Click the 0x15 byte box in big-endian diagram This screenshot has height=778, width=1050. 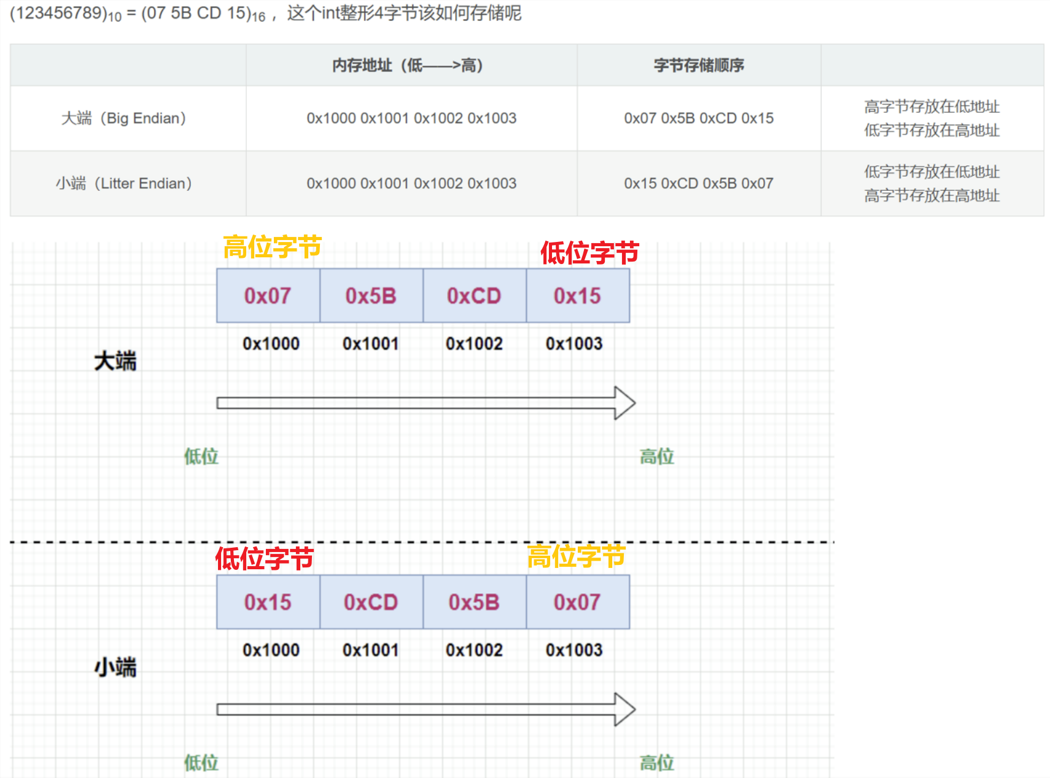point(578,295)
